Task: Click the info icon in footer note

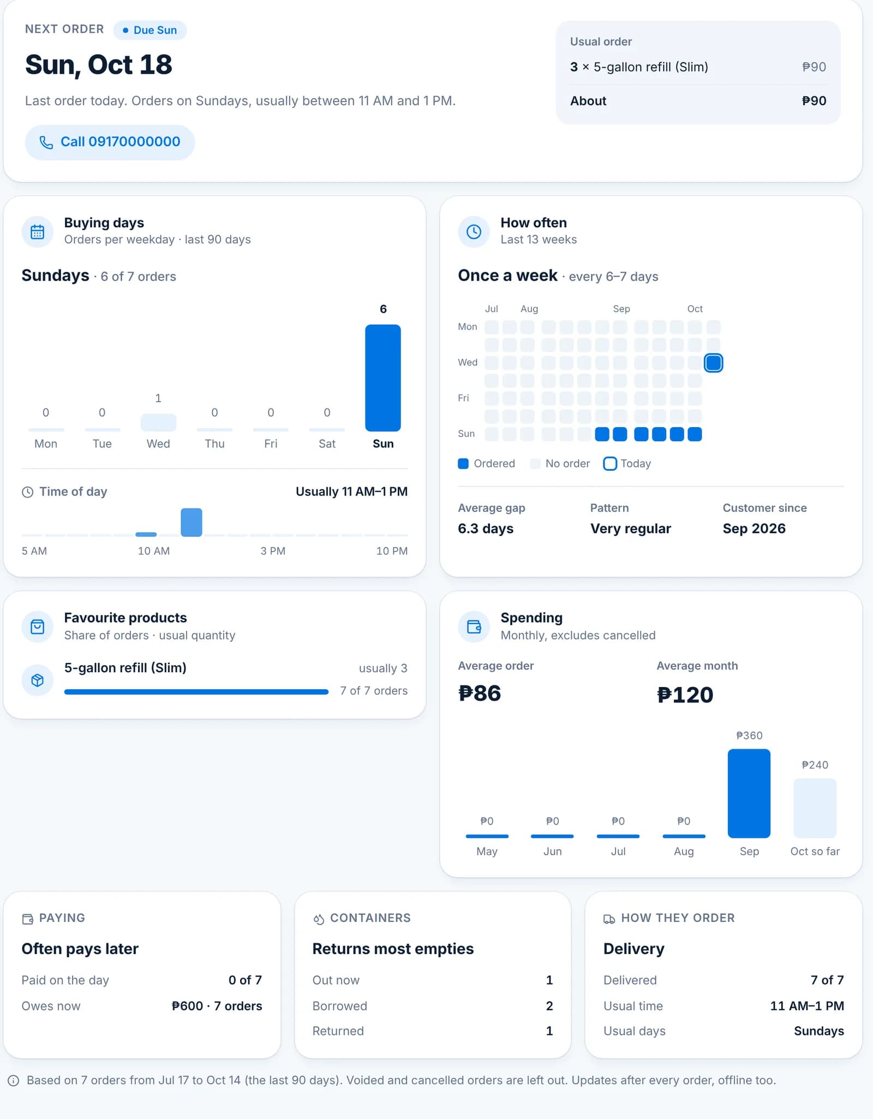Action: pos(14,1080)
